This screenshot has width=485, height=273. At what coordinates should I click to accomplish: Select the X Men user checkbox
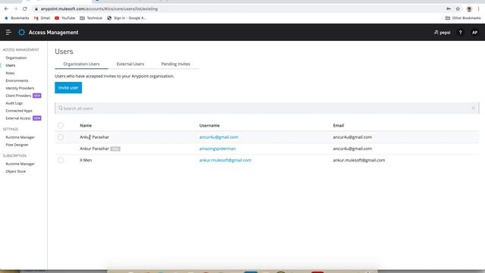click(61, 160)
